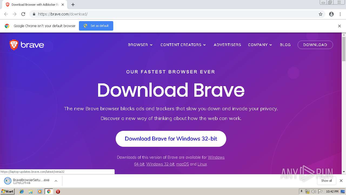Click the DOWNLOAD outlined button in navigation
Viewport: 346px width, 195px height.
315,45
